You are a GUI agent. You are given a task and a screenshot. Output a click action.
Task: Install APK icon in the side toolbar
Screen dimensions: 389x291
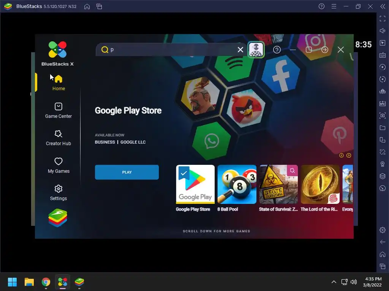(x=383, y=103)
